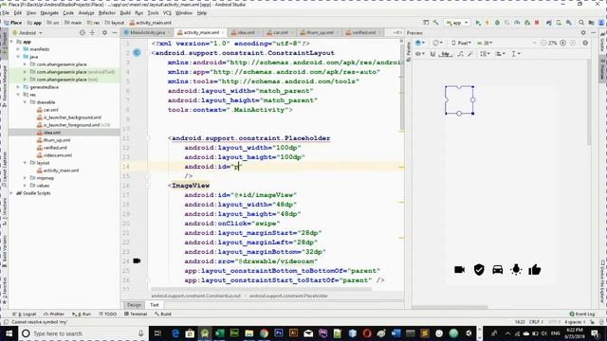Show warnings and errors icon in preview
This screenshot has width=607, height=341.
click(585, 43)
